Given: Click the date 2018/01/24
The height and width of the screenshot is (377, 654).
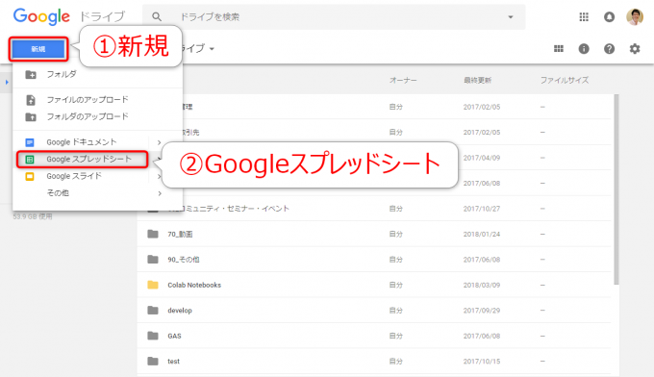Looking at the screenshot, I should [x=481, y=235].
